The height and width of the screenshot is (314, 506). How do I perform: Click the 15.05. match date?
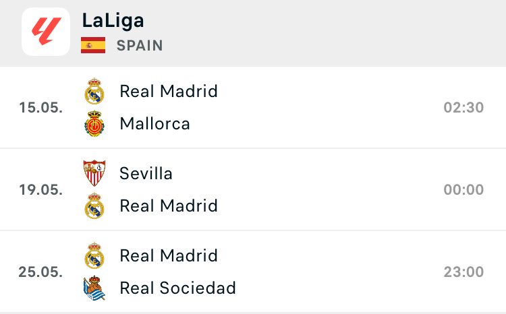(40, 107)
